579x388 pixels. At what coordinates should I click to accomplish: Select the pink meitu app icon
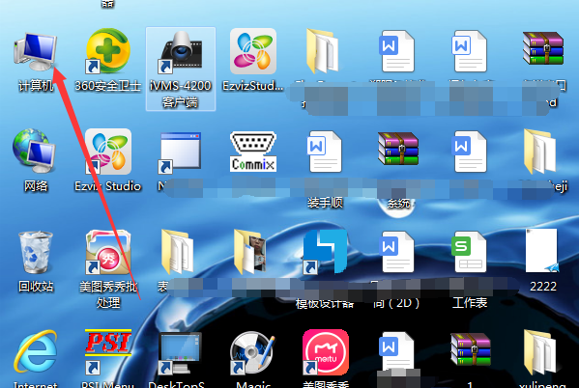point(326,352)
